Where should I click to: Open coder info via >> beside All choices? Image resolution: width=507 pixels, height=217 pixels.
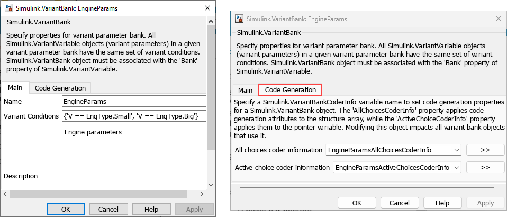pos(485,150)
